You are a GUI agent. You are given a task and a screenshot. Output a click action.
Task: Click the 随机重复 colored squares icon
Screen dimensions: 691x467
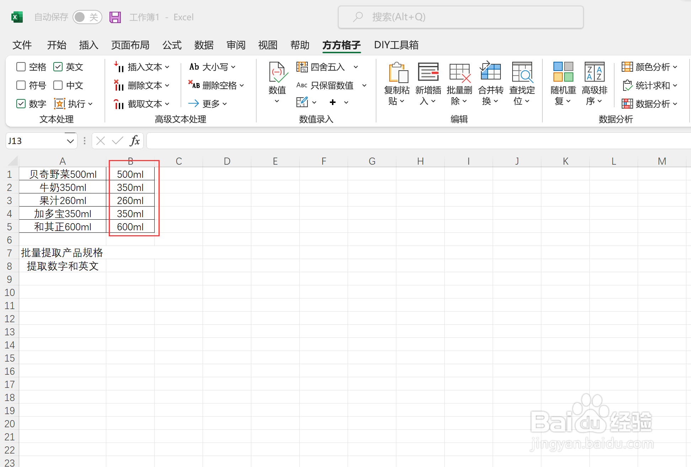[563, 72]
